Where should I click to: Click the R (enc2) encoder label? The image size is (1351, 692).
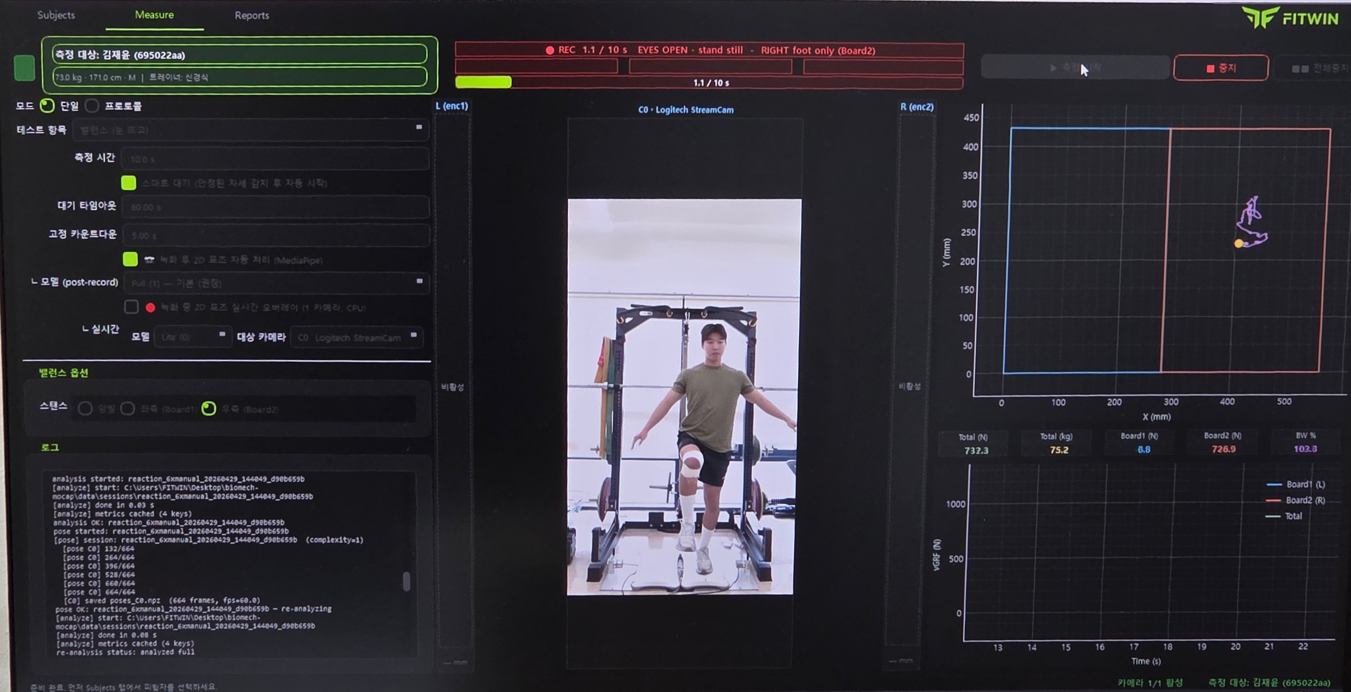pyautogui.click(x=917, y=107)
